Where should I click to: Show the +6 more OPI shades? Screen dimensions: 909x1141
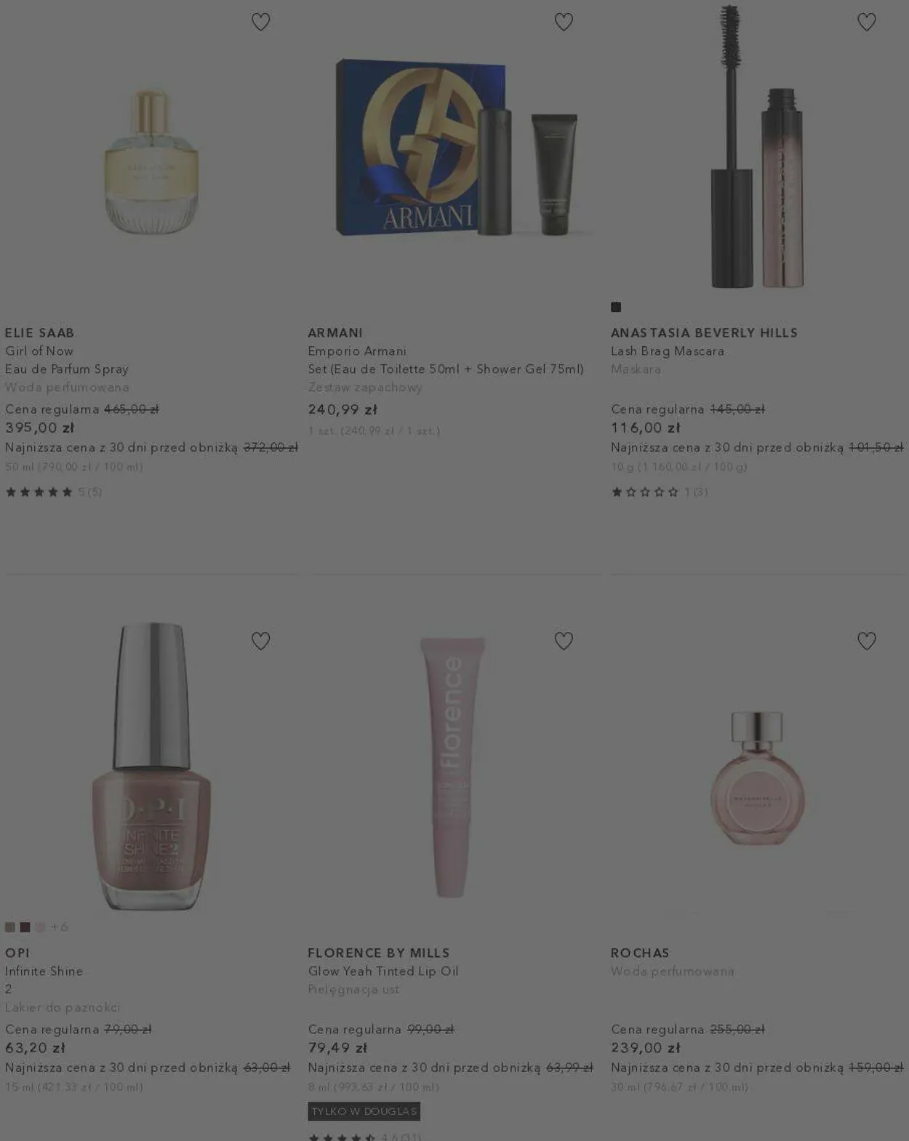[x=60, y=927]
